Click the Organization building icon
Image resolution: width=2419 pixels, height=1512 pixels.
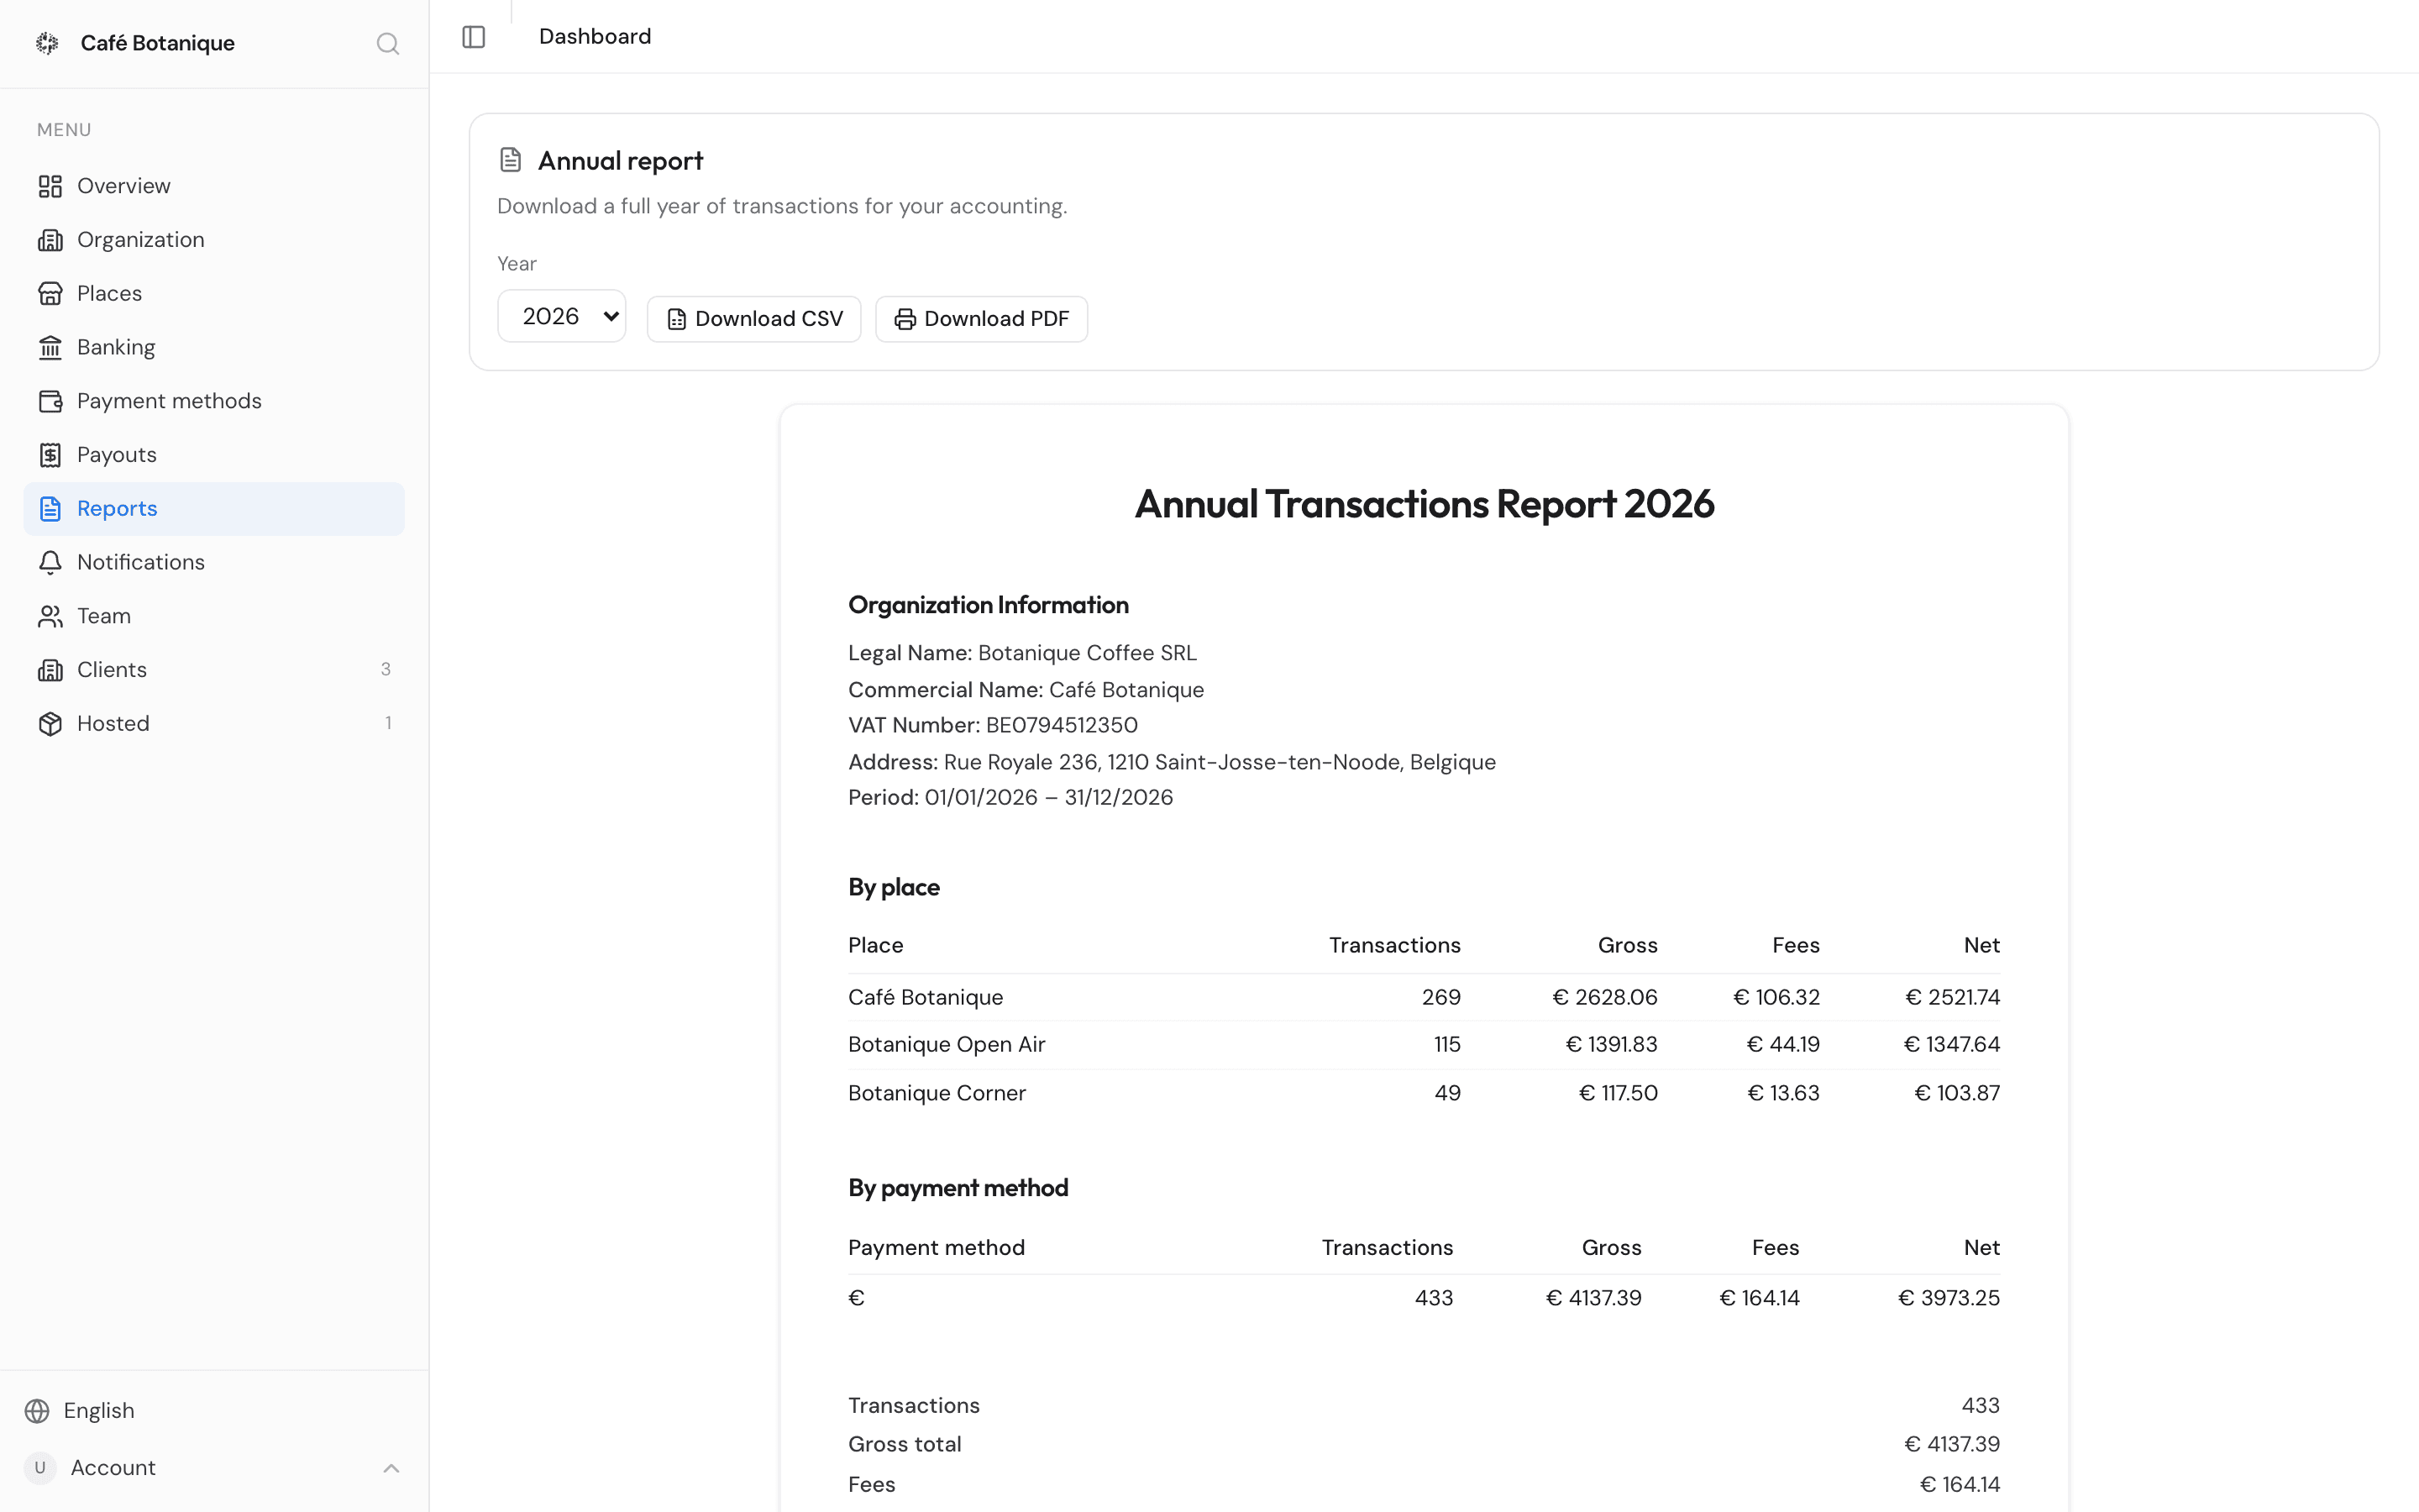click(x=50, y=240)
